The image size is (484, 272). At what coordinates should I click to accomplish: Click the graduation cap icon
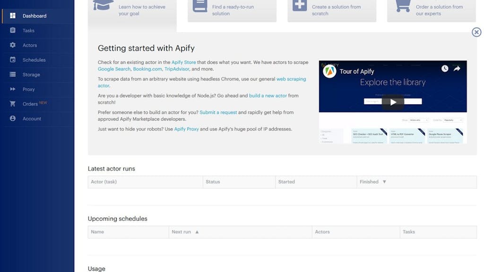pos(103,5)
